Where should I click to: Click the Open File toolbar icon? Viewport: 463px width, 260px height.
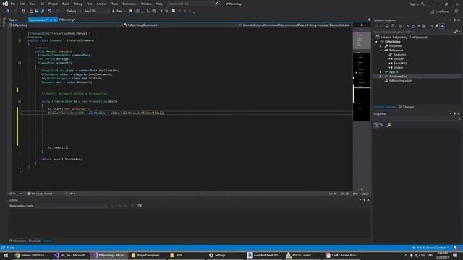pos(31,12)
